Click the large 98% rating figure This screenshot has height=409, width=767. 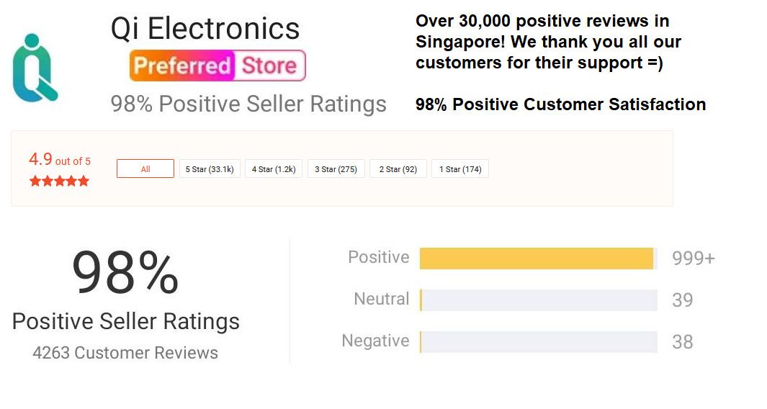coord(125,274)
